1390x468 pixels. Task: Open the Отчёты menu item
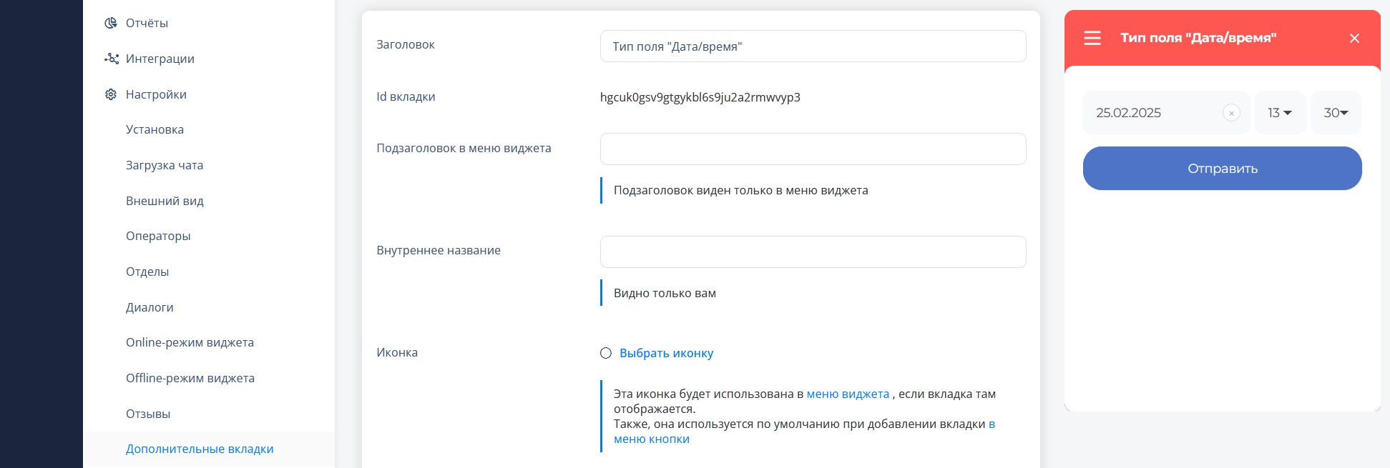click(x=147, y=23)
